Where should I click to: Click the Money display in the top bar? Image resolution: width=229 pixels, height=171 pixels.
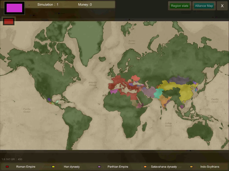(85, 4)
